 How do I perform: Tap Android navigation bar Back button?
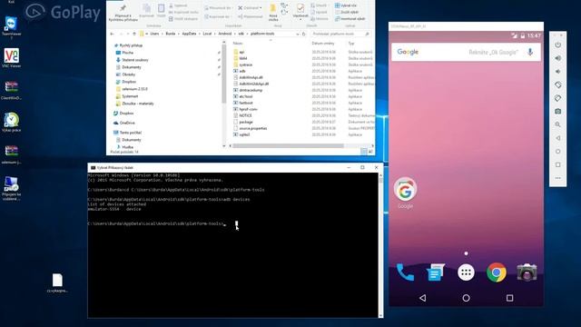422,298
